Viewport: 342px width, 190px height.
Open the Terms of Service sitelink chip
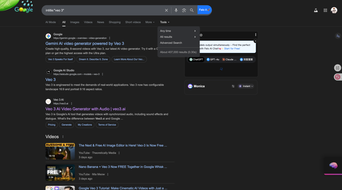(x=107, y=125)
